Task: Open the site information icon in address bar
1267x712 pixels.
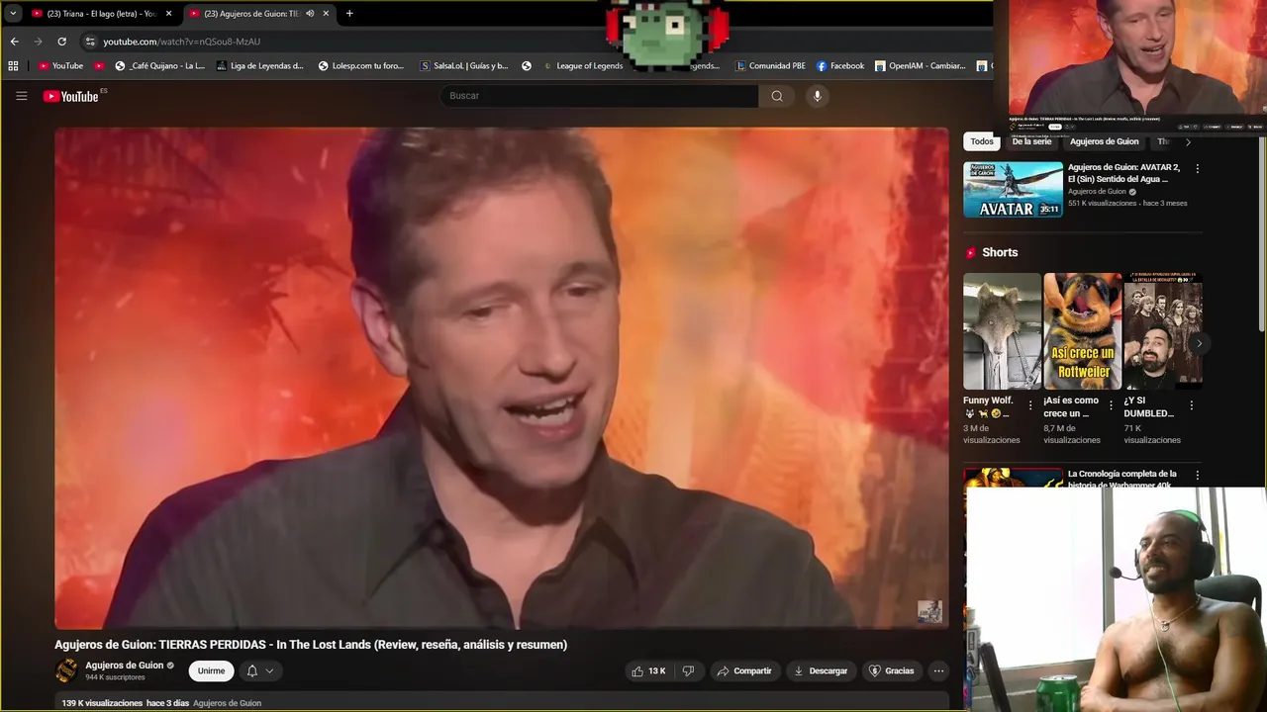Action: click(x=90, y=42)
